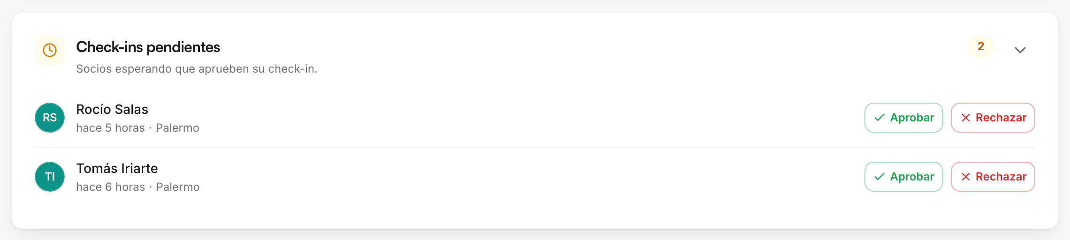Open Tomás Iriarte's TI avatar

[x=50, y=177]
